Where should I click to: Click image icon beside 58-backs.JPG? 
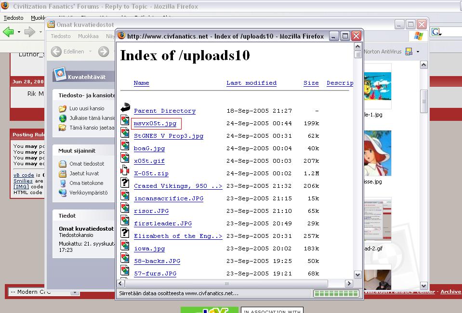point(125,258)
